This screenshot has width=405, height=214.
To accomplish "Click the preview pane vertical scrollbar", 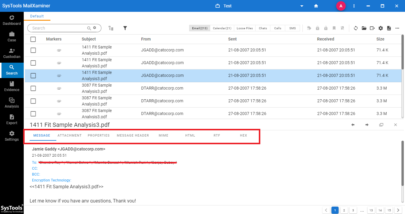I will coord(403,163).
